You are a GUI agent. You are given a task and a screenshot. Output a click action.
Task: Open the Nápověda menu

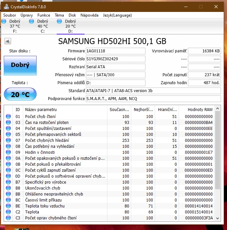tap(89, 15)
